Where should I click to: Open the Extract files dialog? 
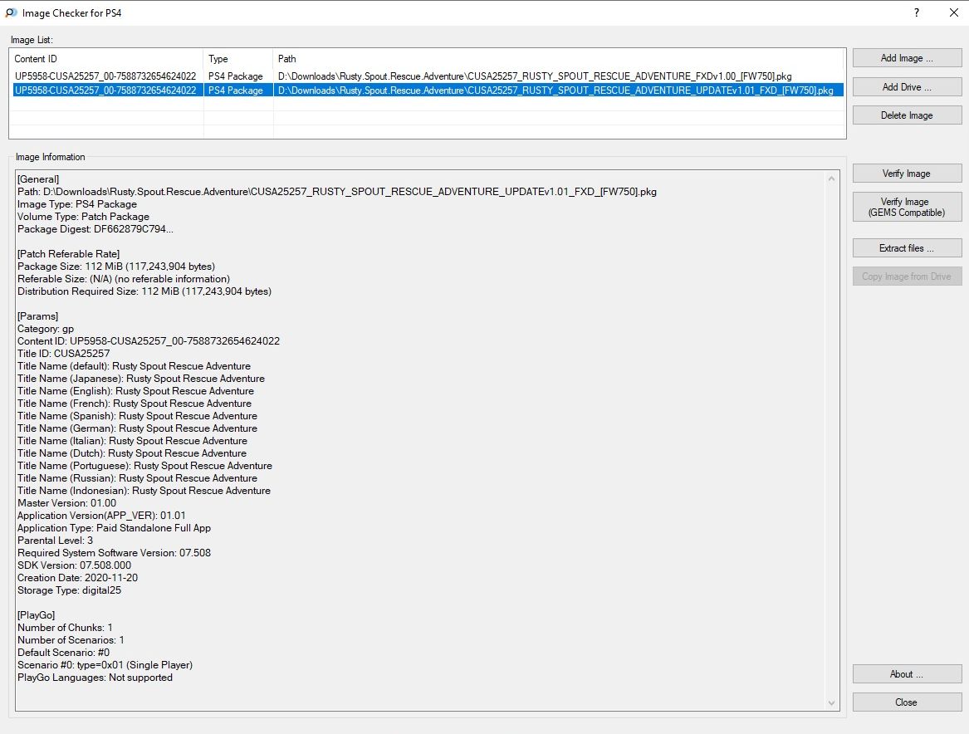(x=907, y=248)
